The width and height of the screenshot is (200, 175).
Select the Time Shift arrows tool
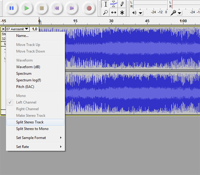(114, 12)
